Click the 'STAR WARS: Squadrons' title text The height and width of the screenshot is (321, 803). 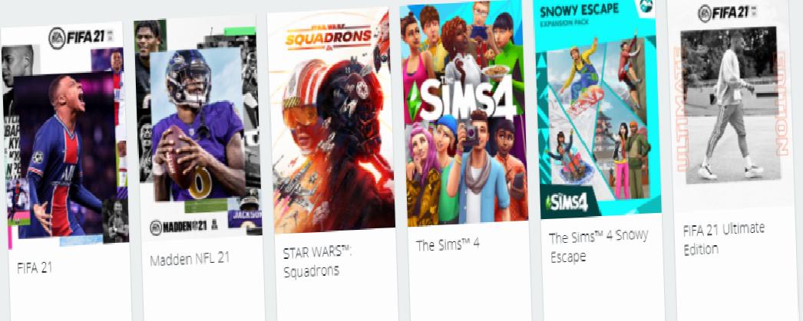coord(318,261)
